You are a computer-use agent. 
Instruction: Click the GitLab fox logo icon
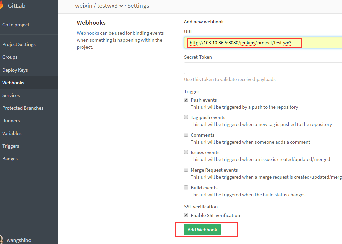[x=2, y=5]
